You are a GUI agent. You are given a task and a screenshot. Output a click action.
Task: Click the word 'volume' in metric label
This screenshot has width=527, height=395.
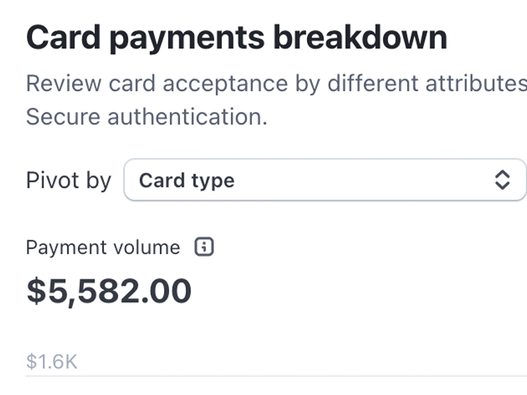(149, 248)
